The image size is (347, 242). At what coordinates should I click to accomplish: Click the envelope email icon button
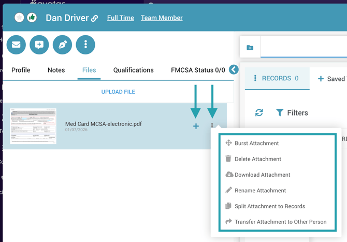click(x=16, y=45)
